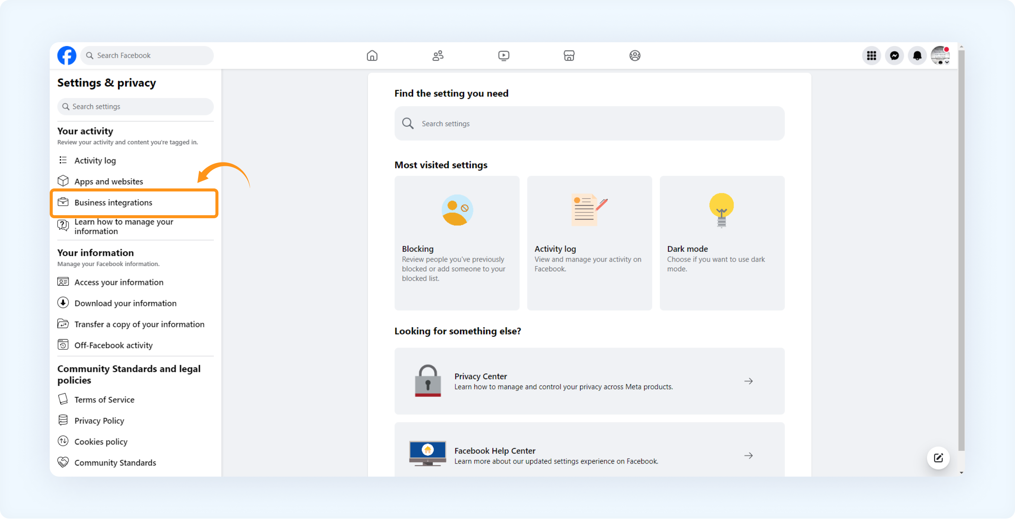Click the Access your information ID card icon
Screen dimensions: 1015x522
[x=63, y=282]
